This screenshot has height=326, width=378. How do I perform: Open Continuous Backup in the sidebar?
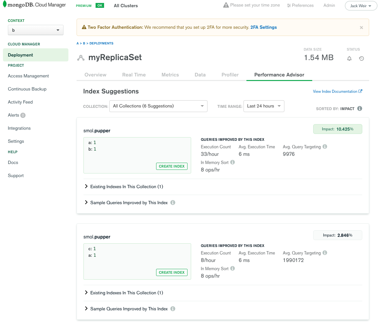pos(27,89)
